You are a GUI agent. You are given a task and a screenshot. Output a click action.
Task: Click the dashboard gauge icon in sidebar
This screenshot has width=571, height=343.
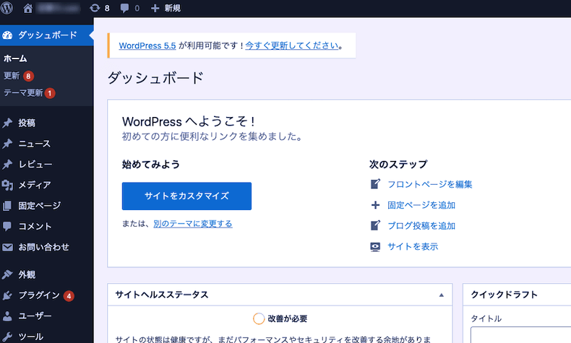click(7, 35)
